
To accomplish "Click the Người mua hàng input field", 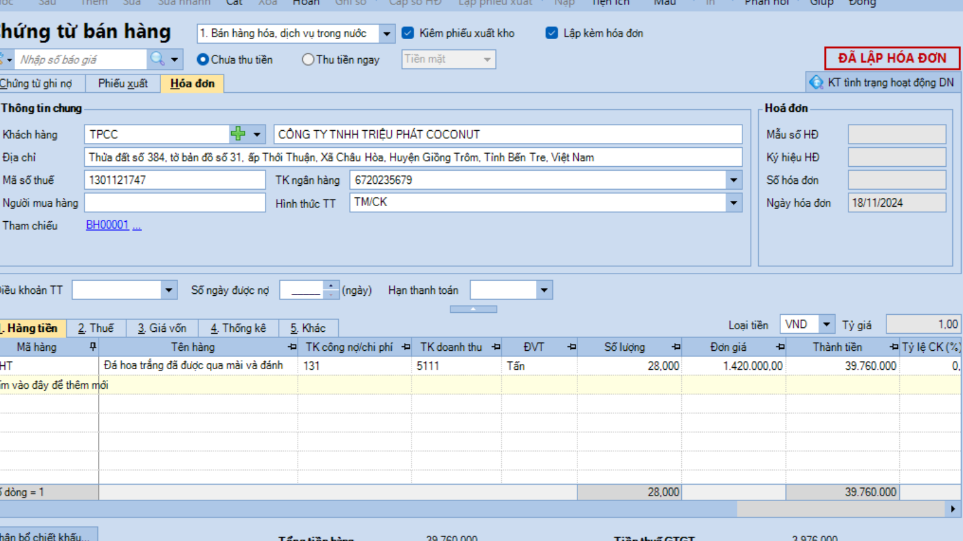I will (x=174, y=203).
